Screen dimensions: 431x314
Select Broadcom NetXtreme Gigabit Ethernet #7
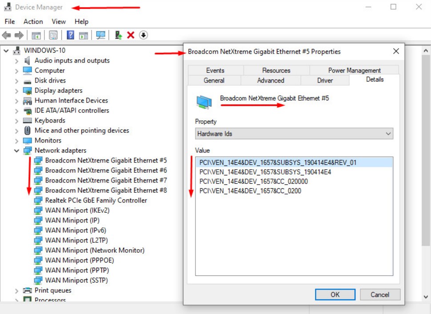tap(106, 180)
